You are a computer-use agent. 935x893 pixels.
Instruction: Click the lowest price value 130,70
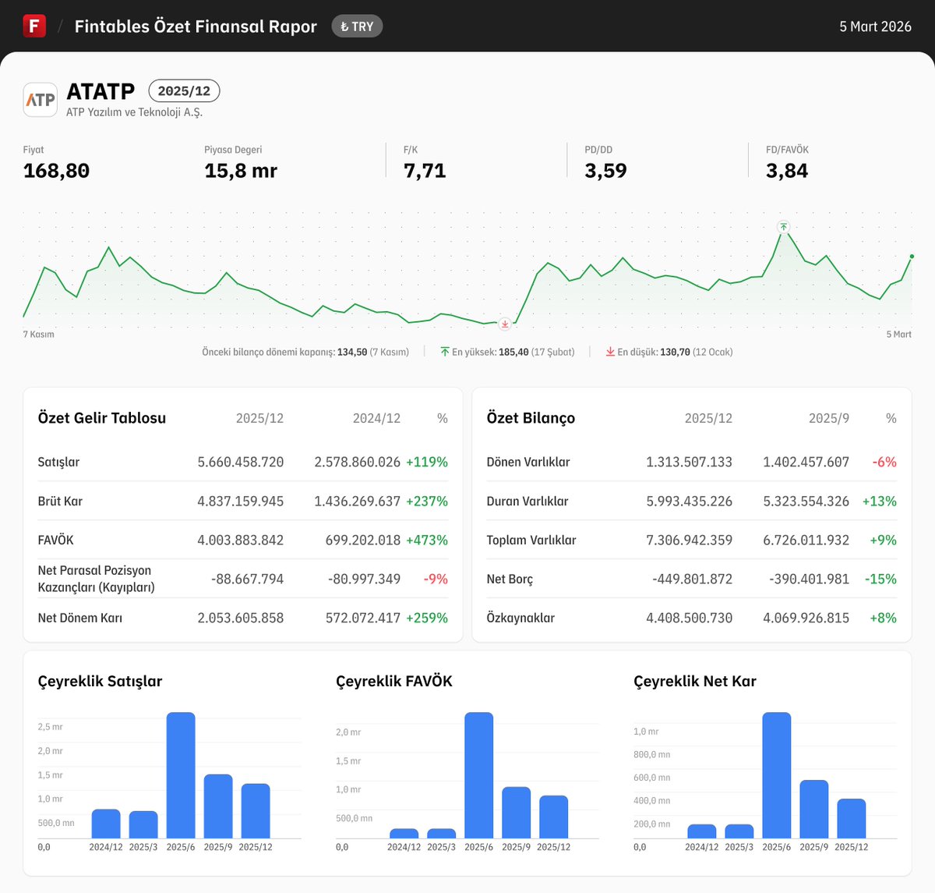pyautogui.click(x=675, y=352)
